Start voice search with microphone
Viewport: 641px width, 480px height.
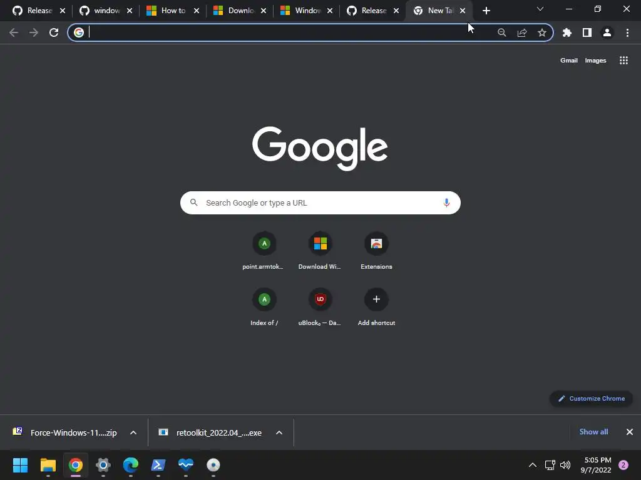tap(446, 203)
